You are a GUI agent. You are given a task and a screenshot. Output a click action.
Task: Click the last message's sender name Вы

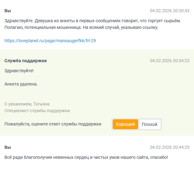point(8,147)
